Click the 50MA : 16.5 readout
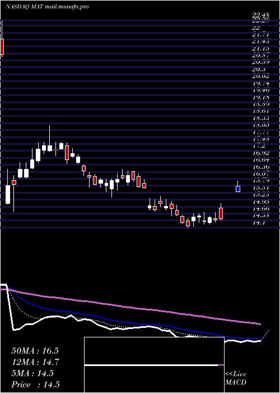280x393 pixels. 35,351
